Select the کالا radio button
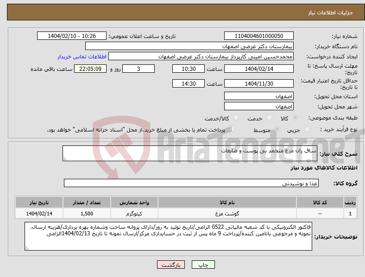Image resolution: width=365 pixels, height=277 pixels. point(295,118)
